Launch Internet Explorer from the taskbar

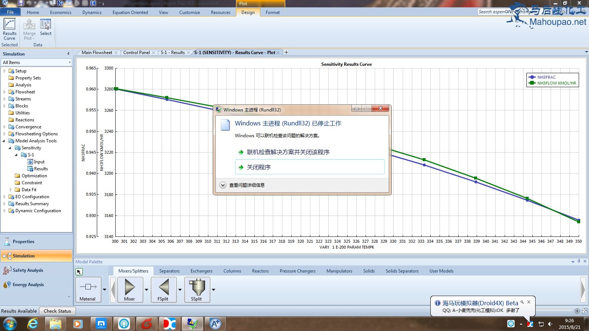33,324
